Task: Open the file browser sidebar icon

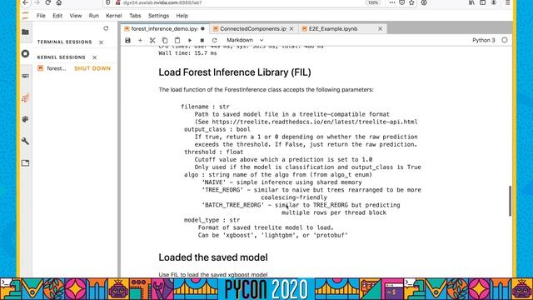Action: pos(25,32)
